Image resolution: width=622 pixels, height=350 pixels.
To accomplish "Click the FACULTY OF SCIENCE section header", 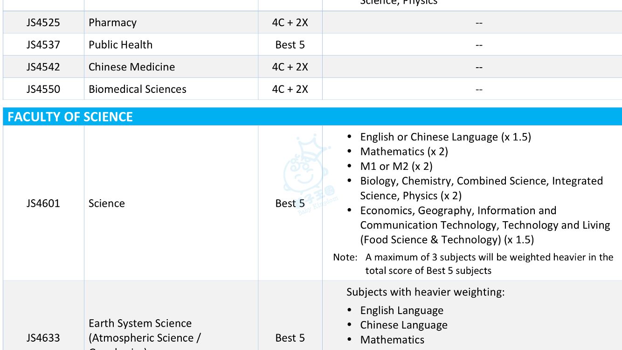I will tap(70, 117).
